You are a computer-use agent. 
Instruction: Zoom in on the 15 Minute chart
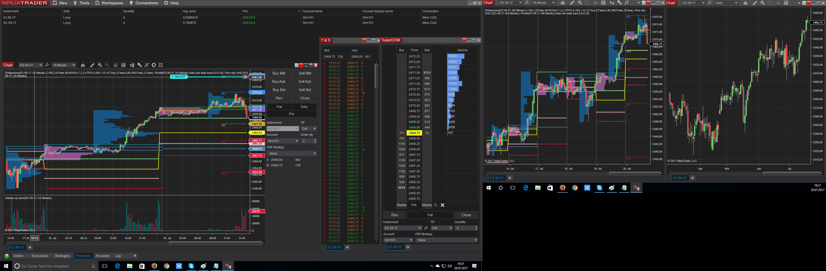(100, 65)
